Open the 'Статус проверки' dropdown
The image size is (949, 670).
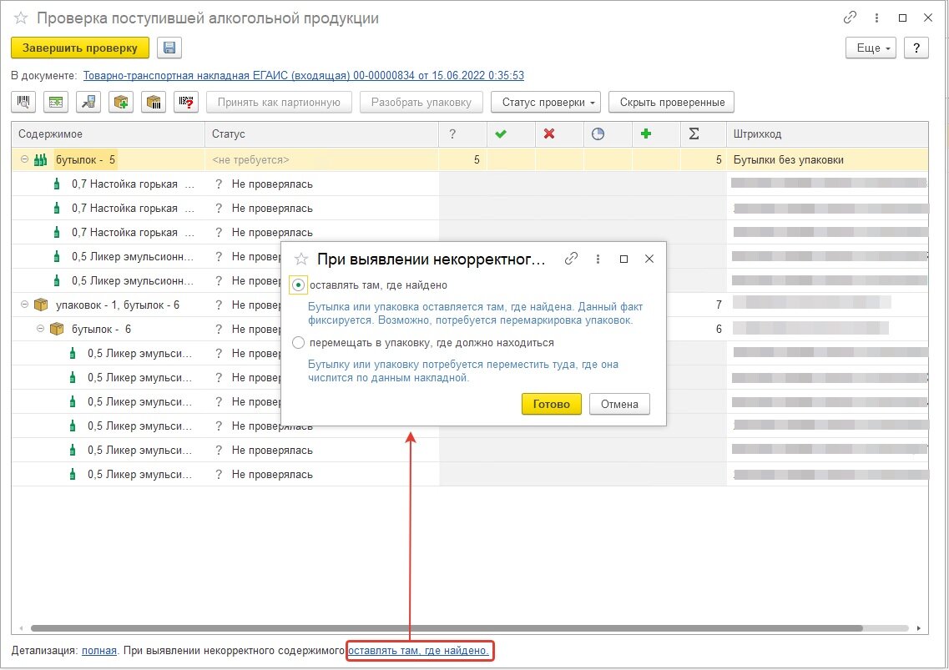coord(546,103)
